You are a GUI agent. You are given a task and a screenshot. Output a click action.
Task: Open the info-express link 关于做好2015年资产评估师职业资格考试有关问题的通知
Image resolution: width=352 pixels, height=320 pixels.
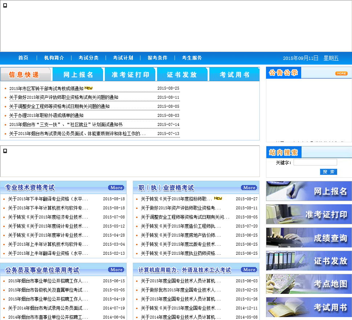64,97
